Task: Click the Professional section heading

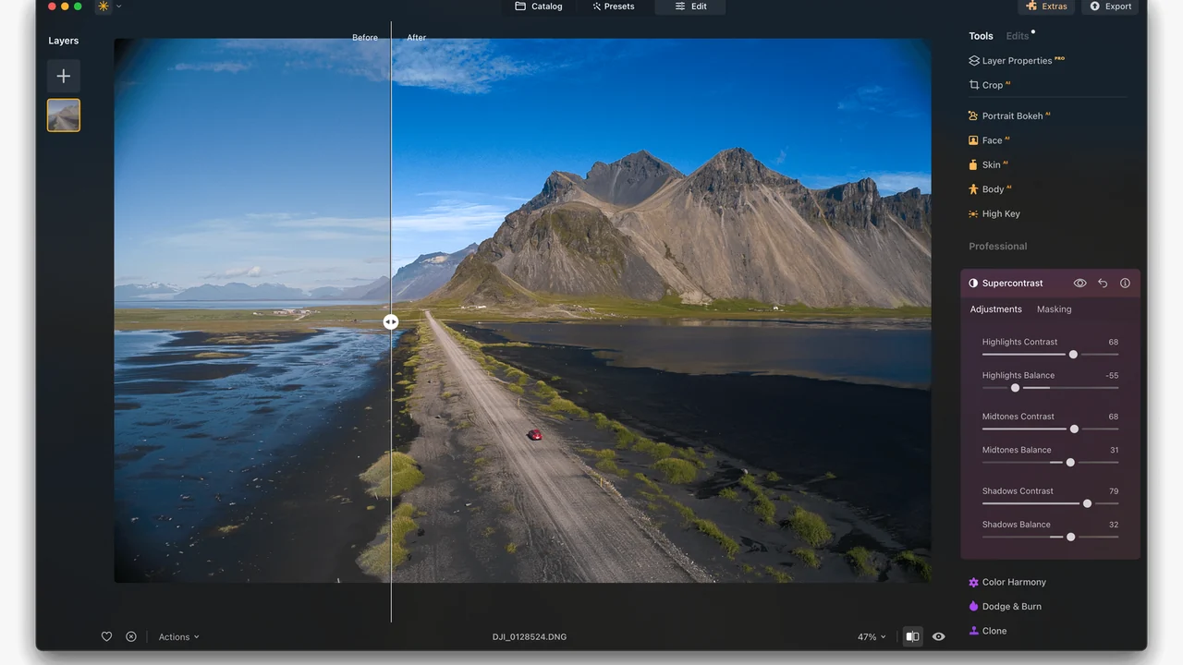Action: pos(997,247)
